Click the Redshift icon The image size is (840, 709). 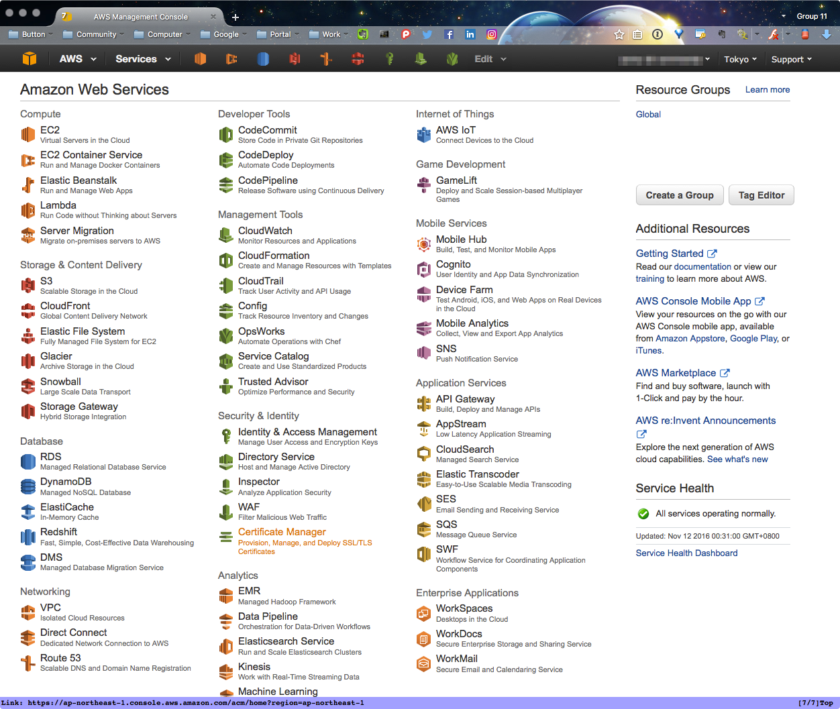(28, 537)
